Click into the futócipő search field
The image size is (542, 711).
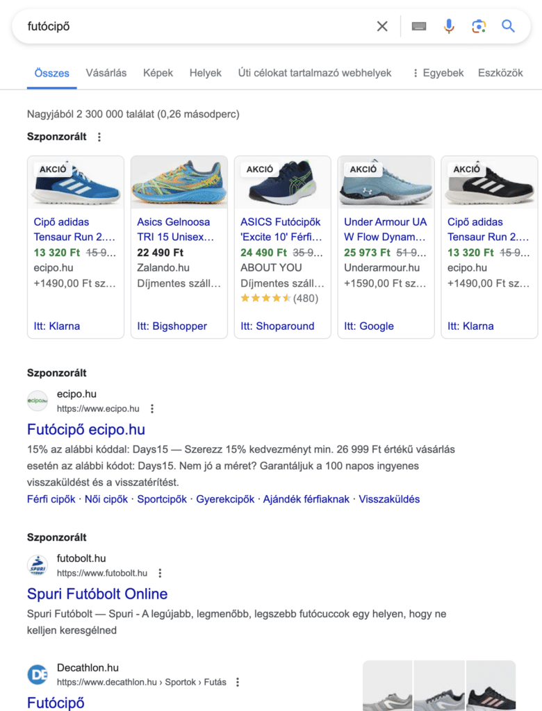(195, 26)
